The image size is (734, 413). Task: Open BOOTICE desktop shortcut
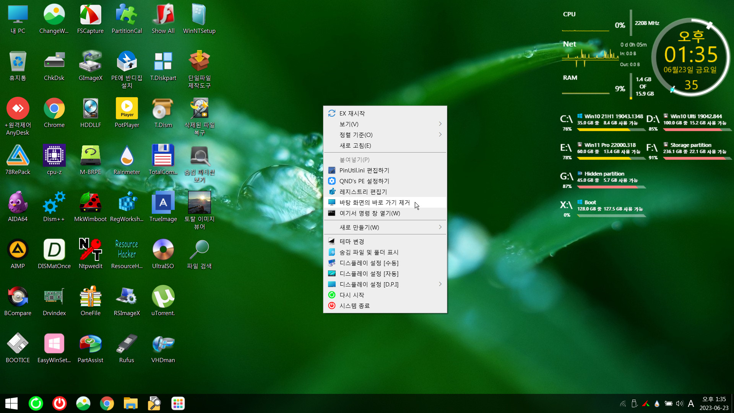18,348
